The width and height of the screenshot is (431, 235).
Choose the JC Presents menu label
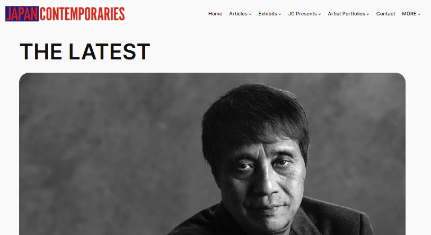coord(302,14)
